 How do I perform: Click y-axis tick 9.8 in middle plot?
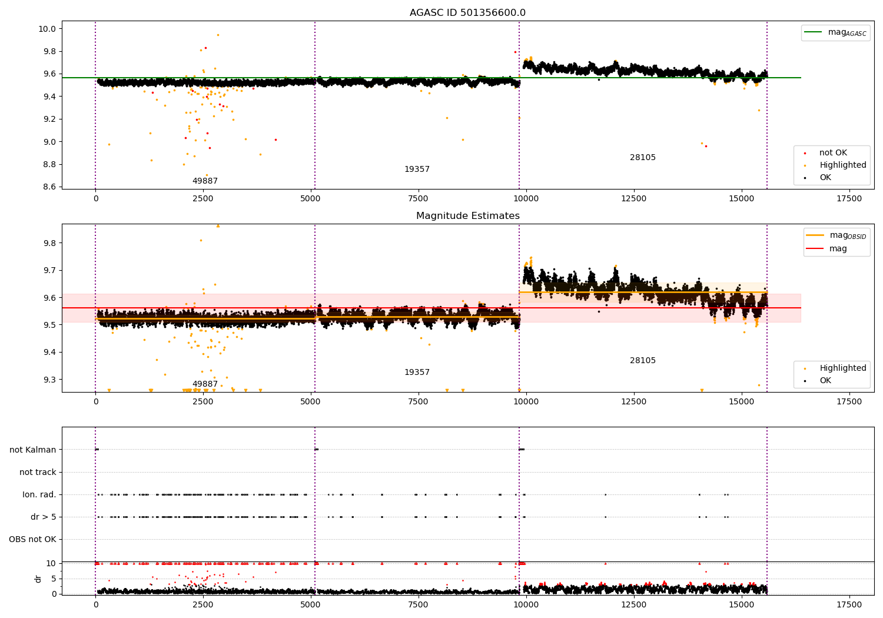pyautogui.click(x=49, y=243)
